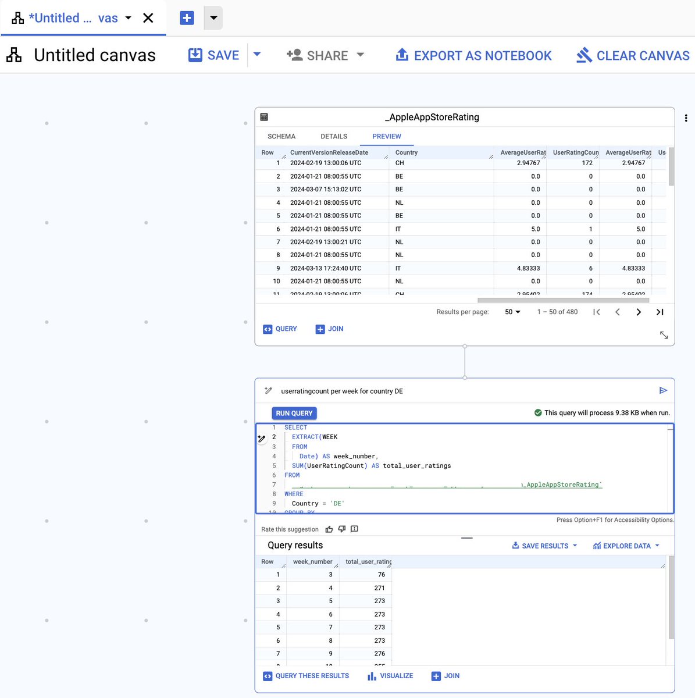This screenshot has height=698, width=695.
Task: Click RUN QUERY button
Action: (x=294, y=413)
